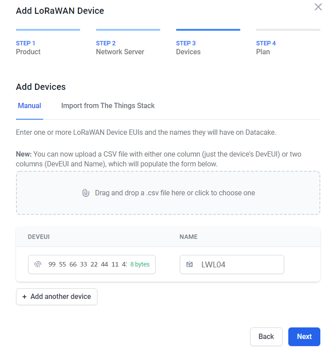Switch to the Manual tab
327x351 pixels.
(29, 106)
